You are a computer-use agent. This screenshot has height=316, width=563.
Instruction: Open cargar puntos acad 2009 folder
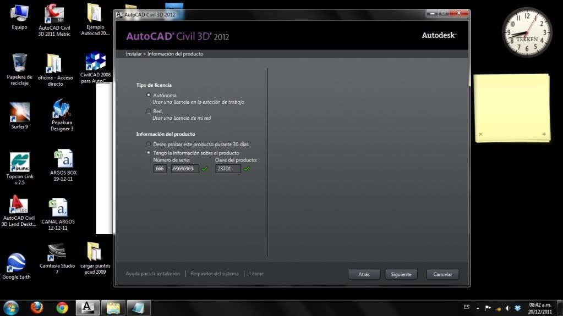(95, 258)
